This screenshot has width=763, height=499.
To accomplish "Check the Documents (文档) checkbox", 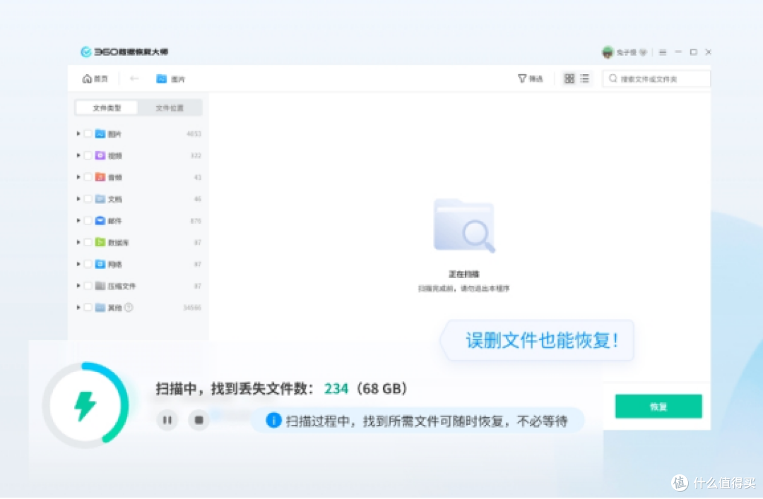I will pos(88,199).
